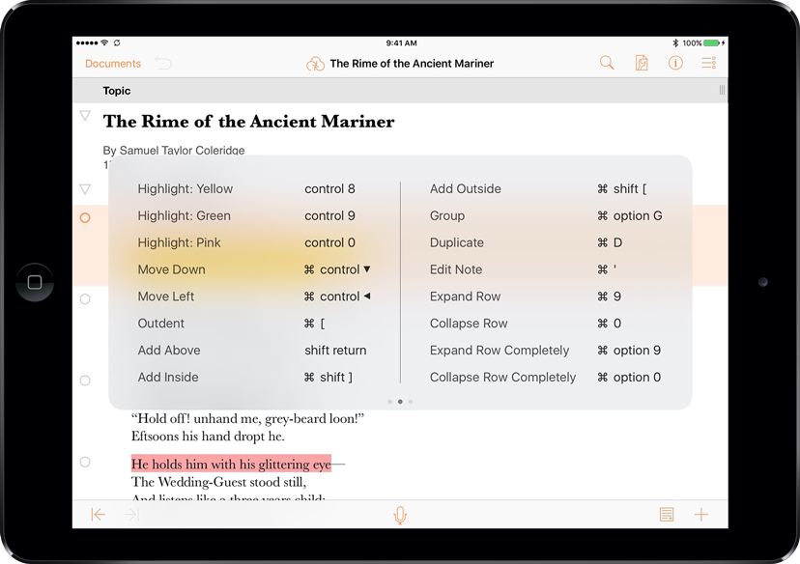The width and height of the screenshot is (800, 564).
Task: Tap the active middle shortcuts page dot
Action: tap(400, 402)
